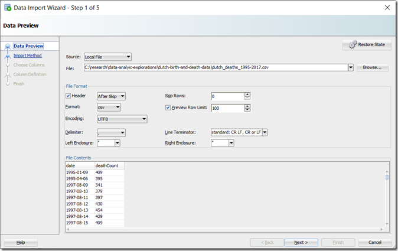Open the Left Enclosure dropdown
Image resolution: width=398 pixels, height=251 pixels.
[118, 143]
